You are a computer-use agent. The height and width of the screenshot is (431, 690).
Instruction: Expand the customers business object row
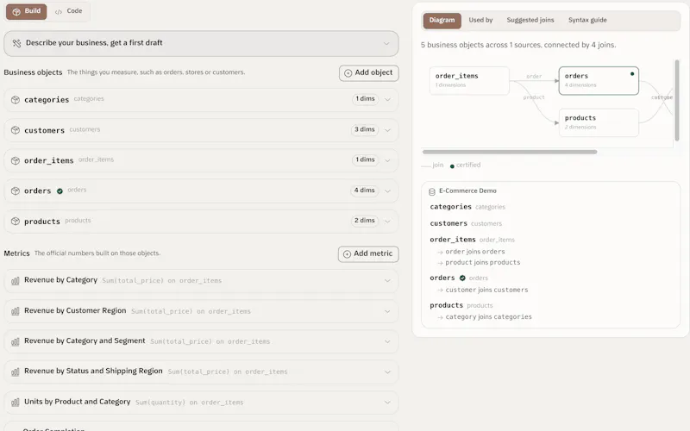click(387, 130)
